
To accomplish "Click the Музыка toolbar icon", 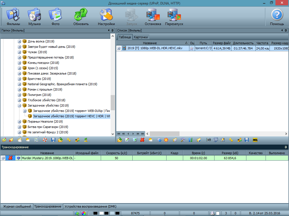I will point(34,17).
